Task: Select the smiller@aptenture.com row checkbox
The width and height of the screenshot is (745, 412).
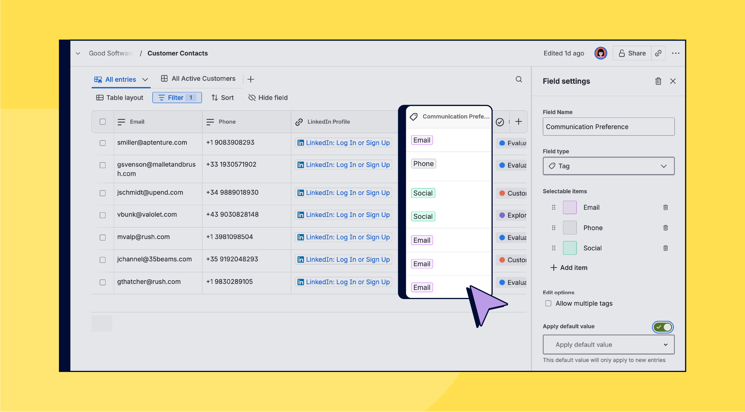Action: (x=103, y=143)
